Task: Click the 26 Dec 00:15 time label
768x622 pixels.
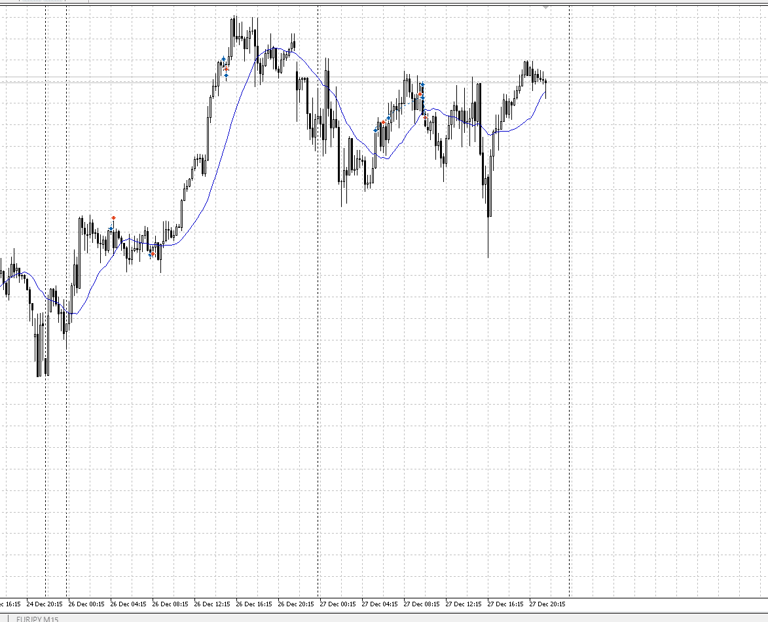Action: coord(86,604)
